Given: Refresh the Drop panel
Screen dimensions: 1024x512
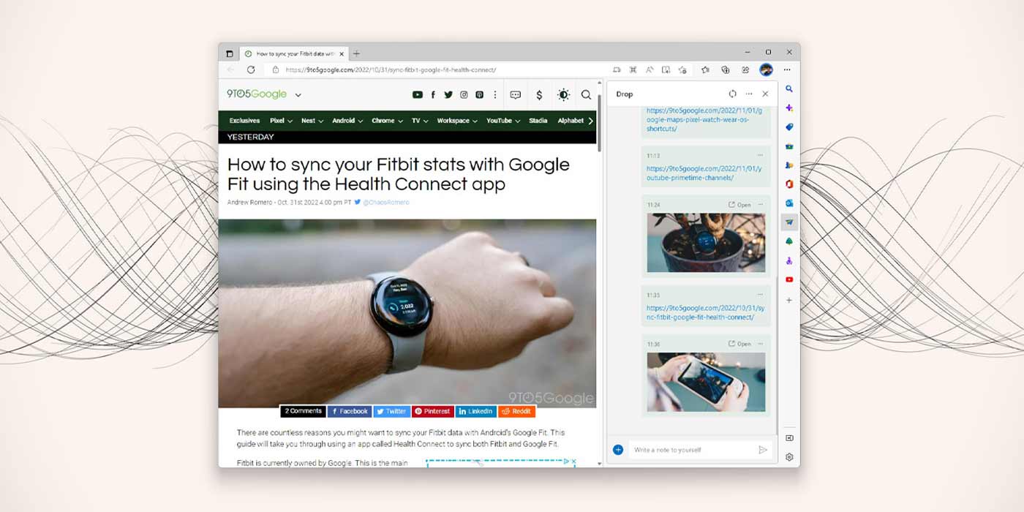Looking at the screenshot, I should (x=732, y=94).
